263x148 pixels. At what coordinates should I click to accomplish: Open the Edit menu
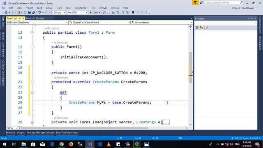11,8
